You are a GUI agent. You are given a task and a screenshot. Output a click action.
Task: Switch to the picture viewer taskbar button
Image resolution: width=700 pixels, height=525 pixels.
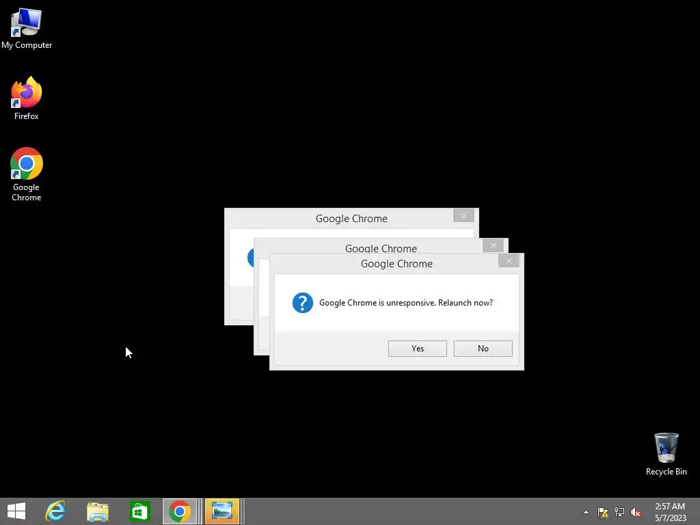click(222, 511)
